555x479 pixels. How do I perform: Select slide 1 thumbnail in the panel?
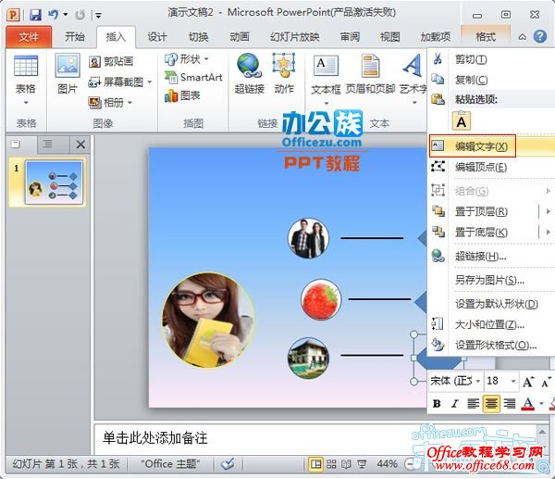coord(55,182)
